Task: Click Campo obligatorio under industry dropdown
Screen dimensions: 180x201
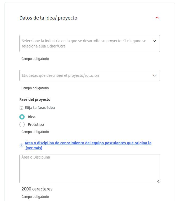Action: 35,59
